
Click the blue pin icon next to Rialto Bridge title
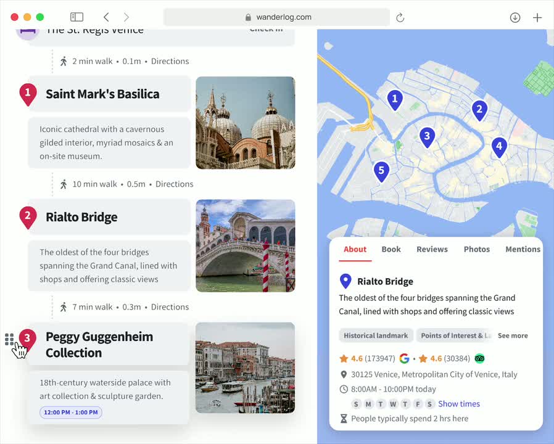(345, 281)
